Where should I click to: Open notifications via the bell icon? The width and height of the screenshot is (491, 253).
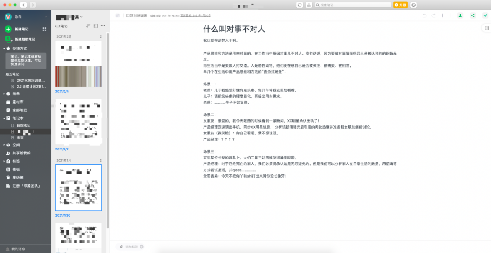pos(309,5)
